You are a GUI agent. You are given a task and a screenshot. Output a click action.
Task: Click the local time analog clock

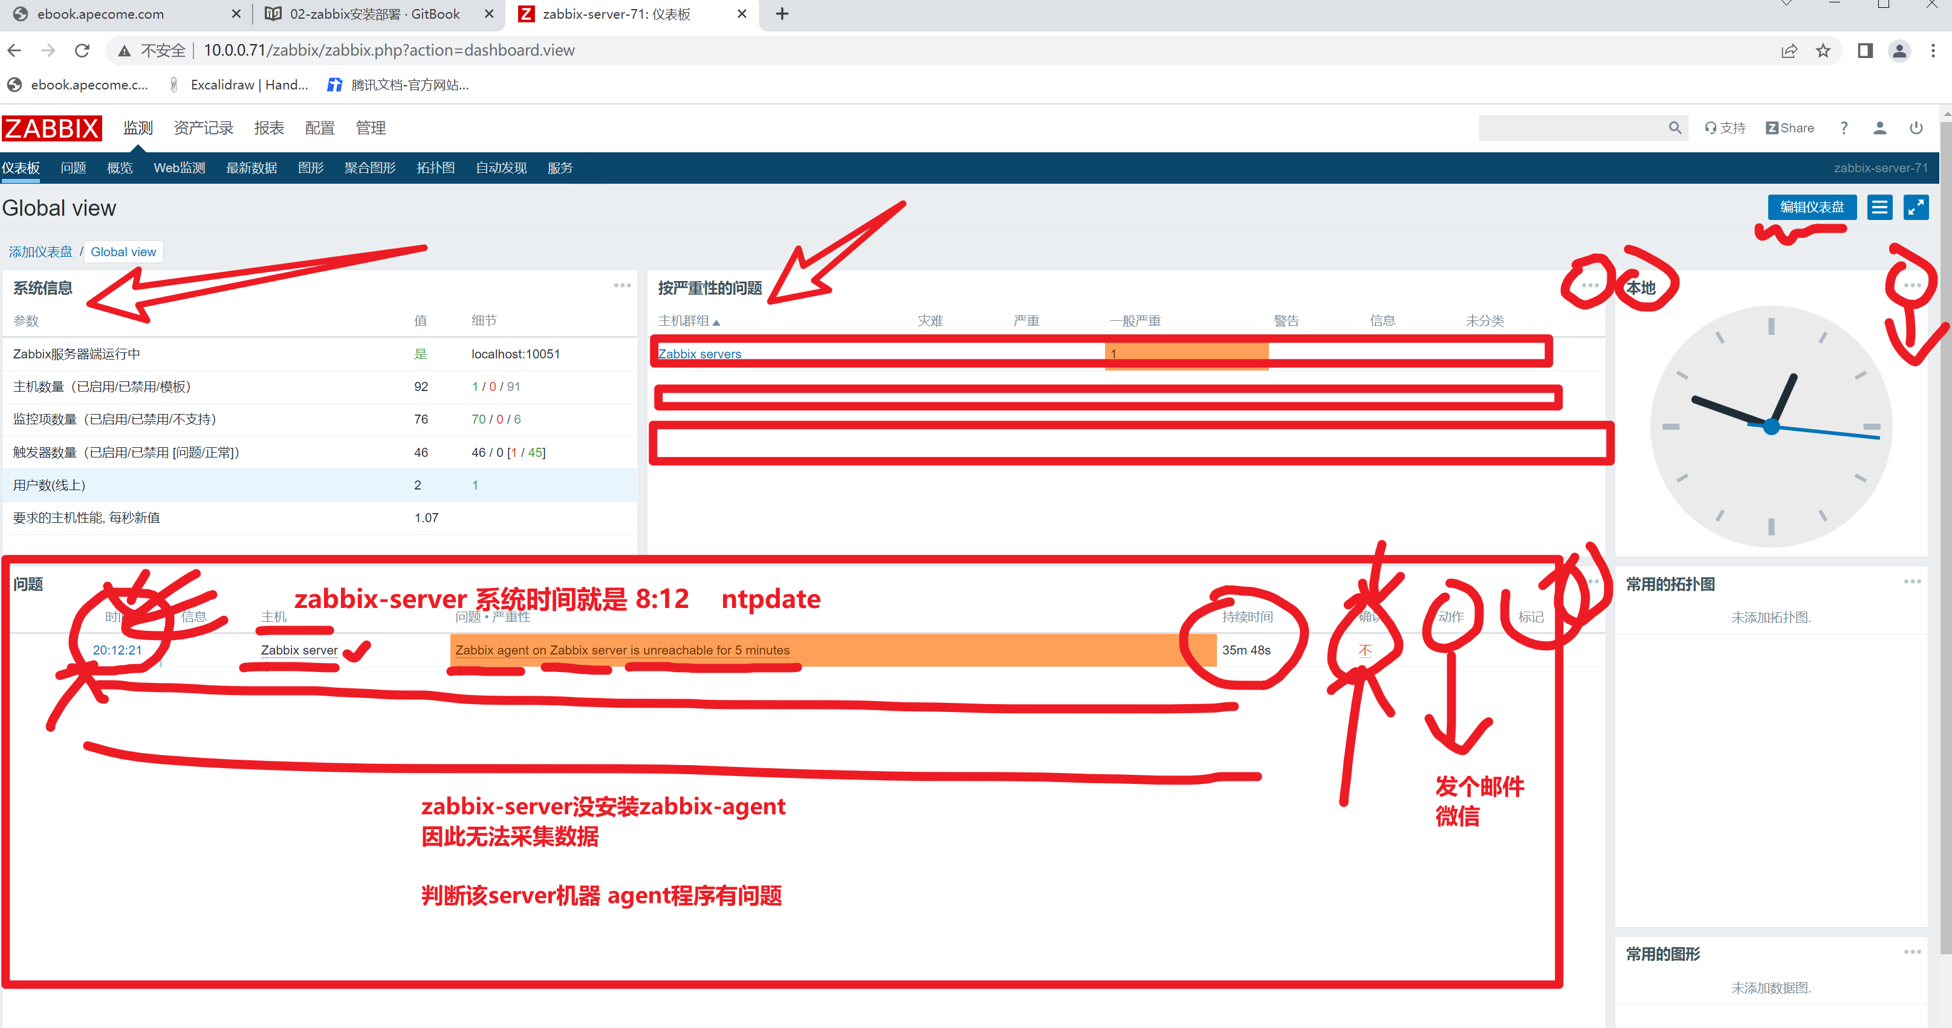click(x=1771, y=427)
